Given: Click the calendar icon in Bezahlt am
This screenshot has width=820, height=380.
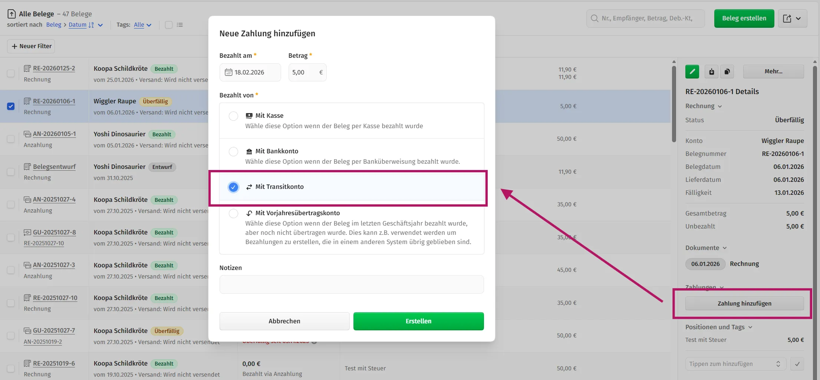Looking at the screenshot, I should click(228, 72).
